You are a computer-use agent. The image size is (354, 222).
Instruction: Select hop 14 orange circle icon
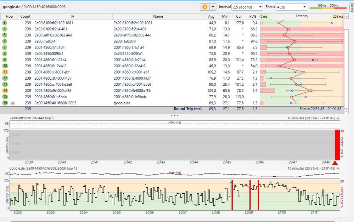click(5, 91)
